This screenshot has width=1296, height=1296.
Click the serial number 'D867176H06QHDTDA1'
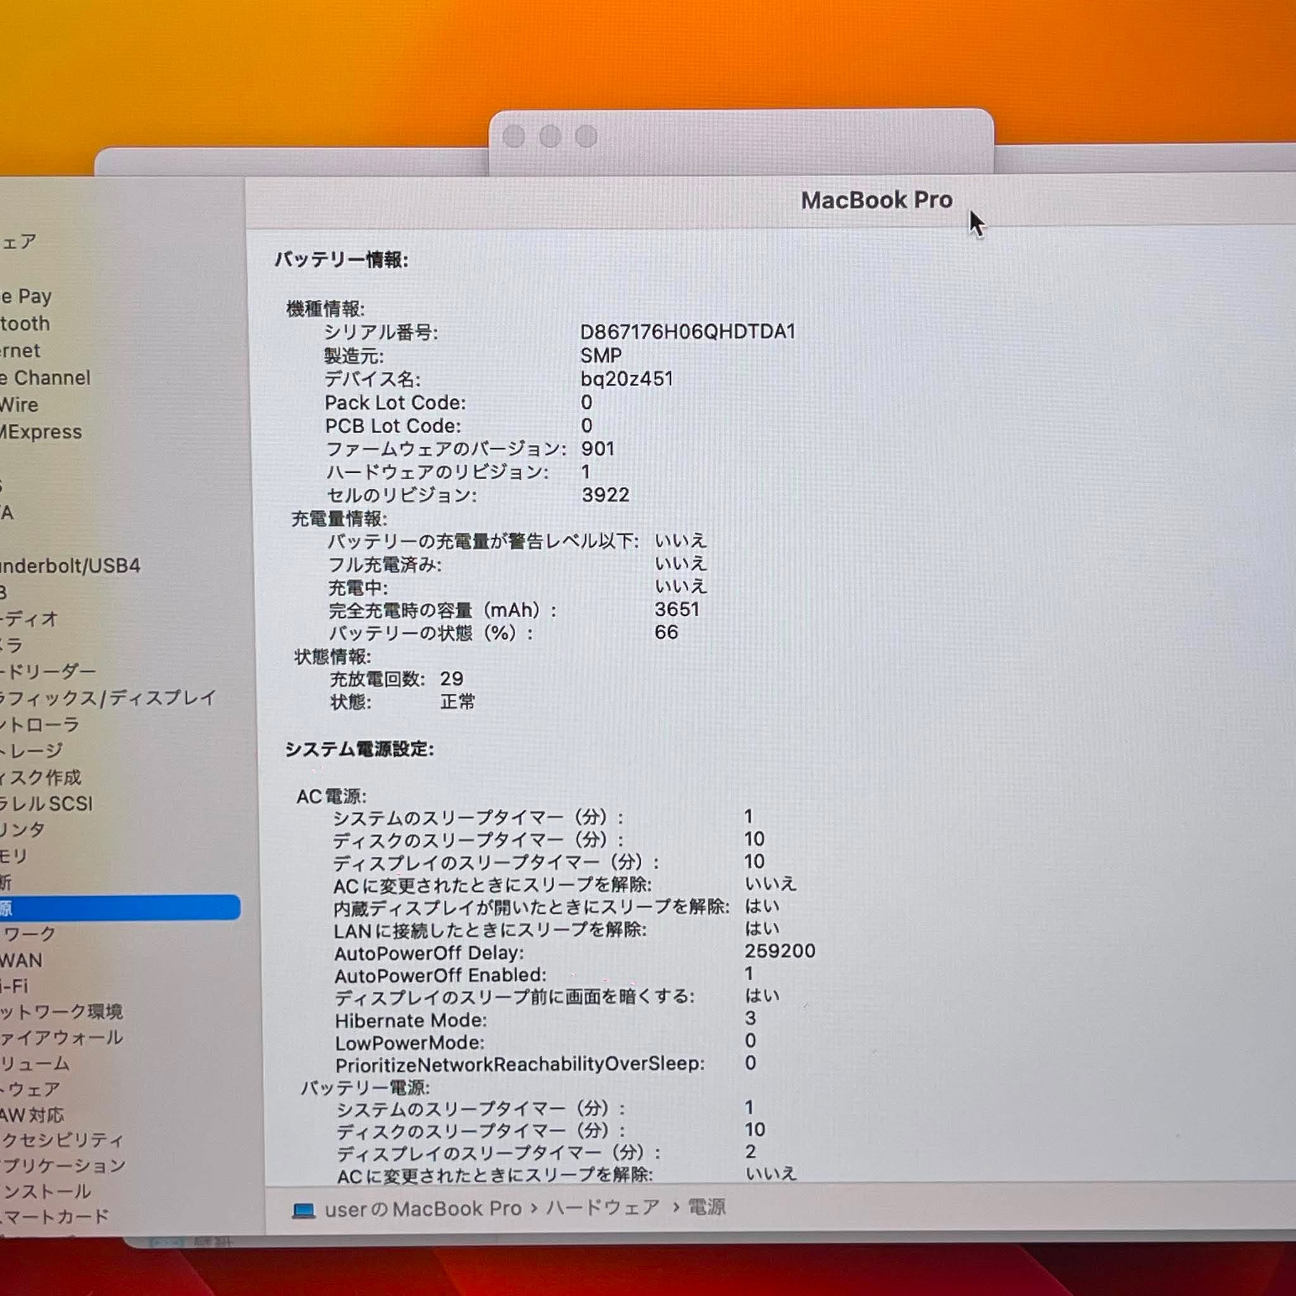coord(688,332)
